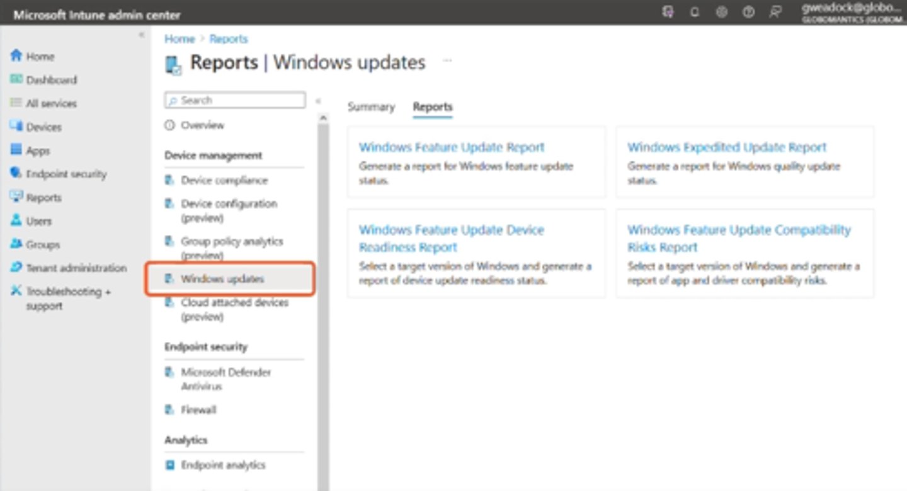This screenshot has height=491, width=907.
Task: Open the gweadock account menu
Action: pos(853,12)
